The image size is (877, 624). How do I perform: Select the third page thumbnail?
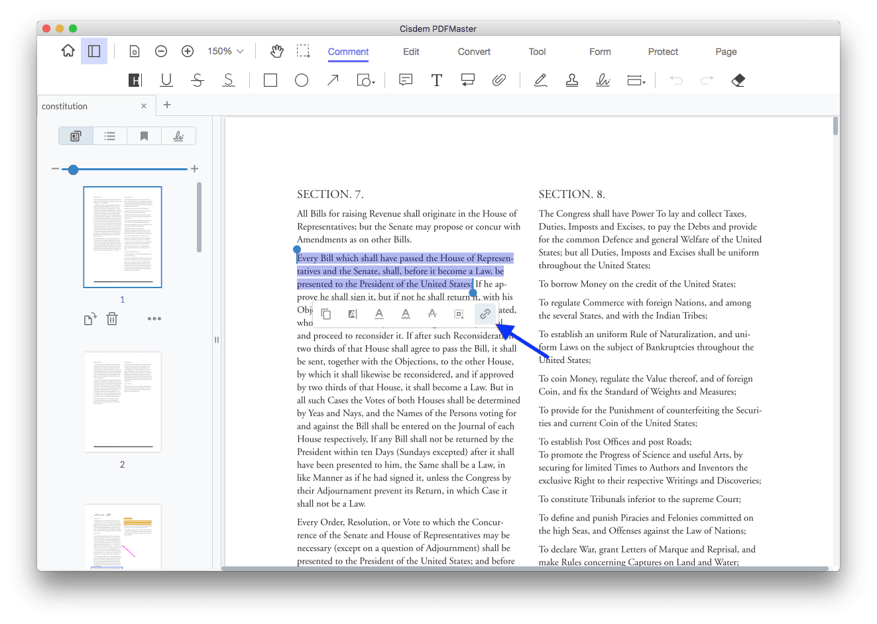123,537
